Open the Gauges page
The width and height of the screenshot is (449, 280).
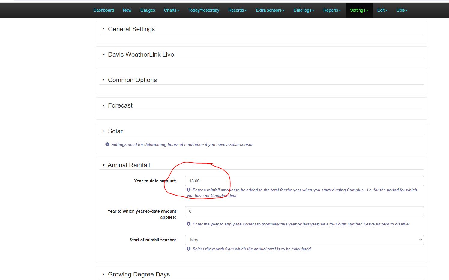148,10
